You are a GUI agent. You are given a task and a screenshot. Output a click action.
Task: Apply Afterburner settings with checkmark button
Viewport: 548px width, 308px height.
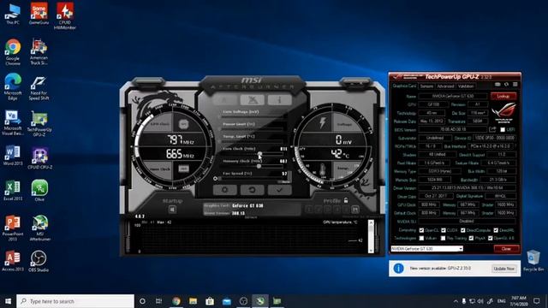tap(280, 190)
